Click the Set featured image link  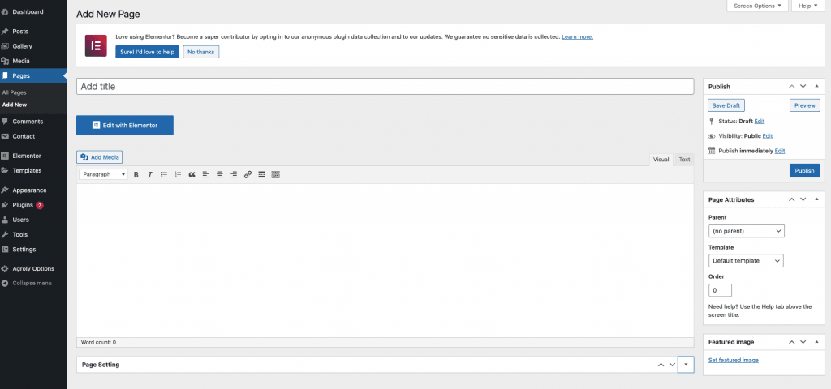click(733, 360)
